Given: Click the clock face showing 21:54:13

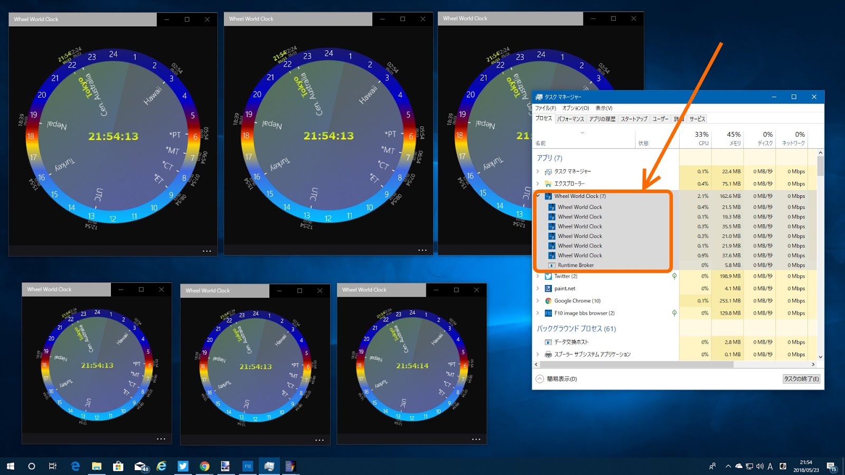Looking at the screenshot, I should pyautogui.click(x=114, y=136).
